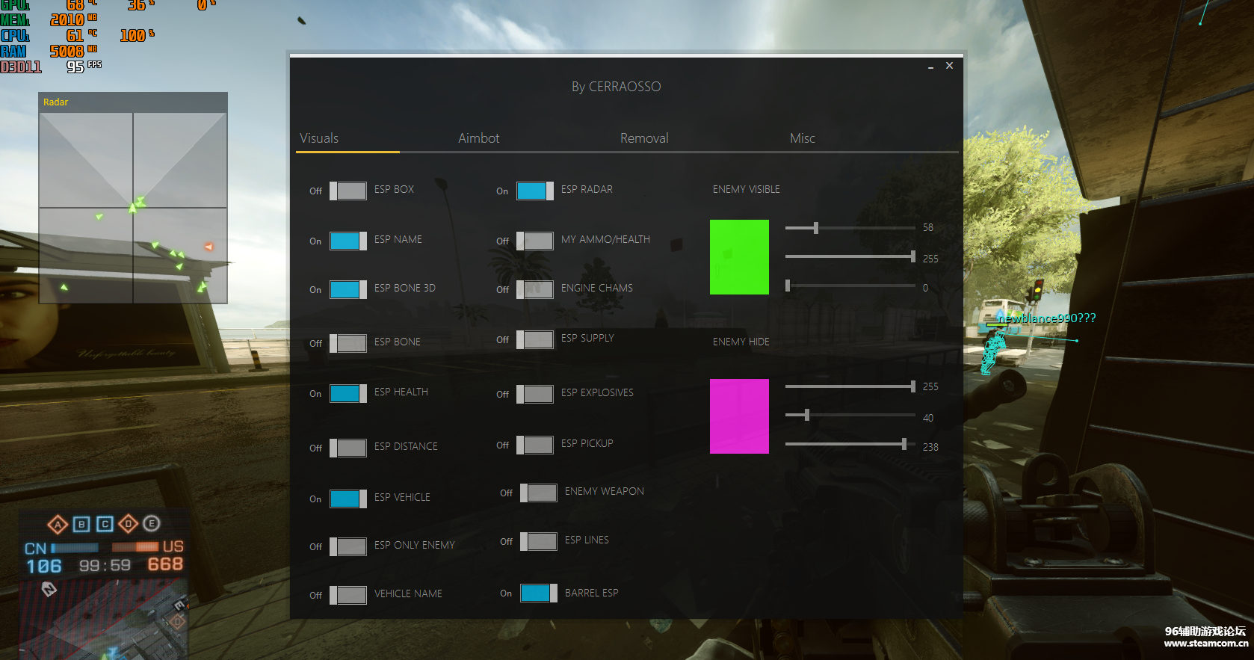This screenshot has width=1254, height=660.
Task: Toggle the BARREL ESP switch off
Action: (538, 593)
